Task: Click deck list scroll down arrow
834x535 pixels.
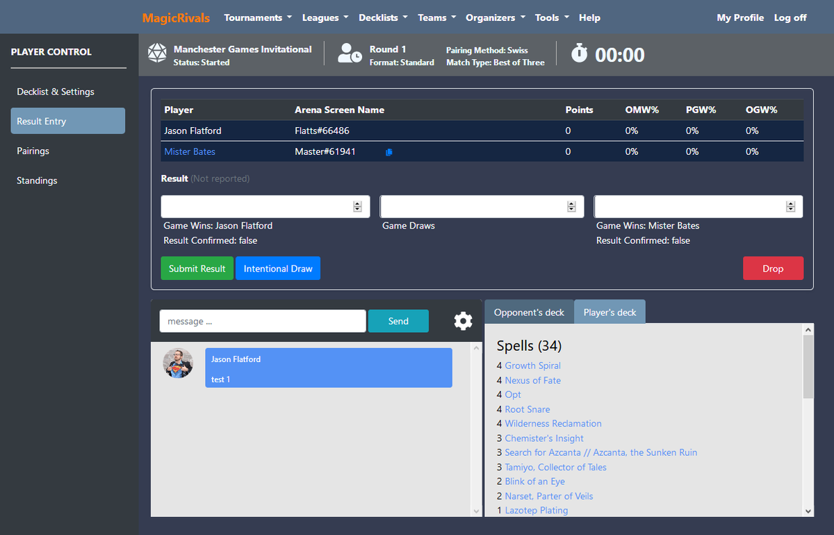Action: [x=808, y=511]
